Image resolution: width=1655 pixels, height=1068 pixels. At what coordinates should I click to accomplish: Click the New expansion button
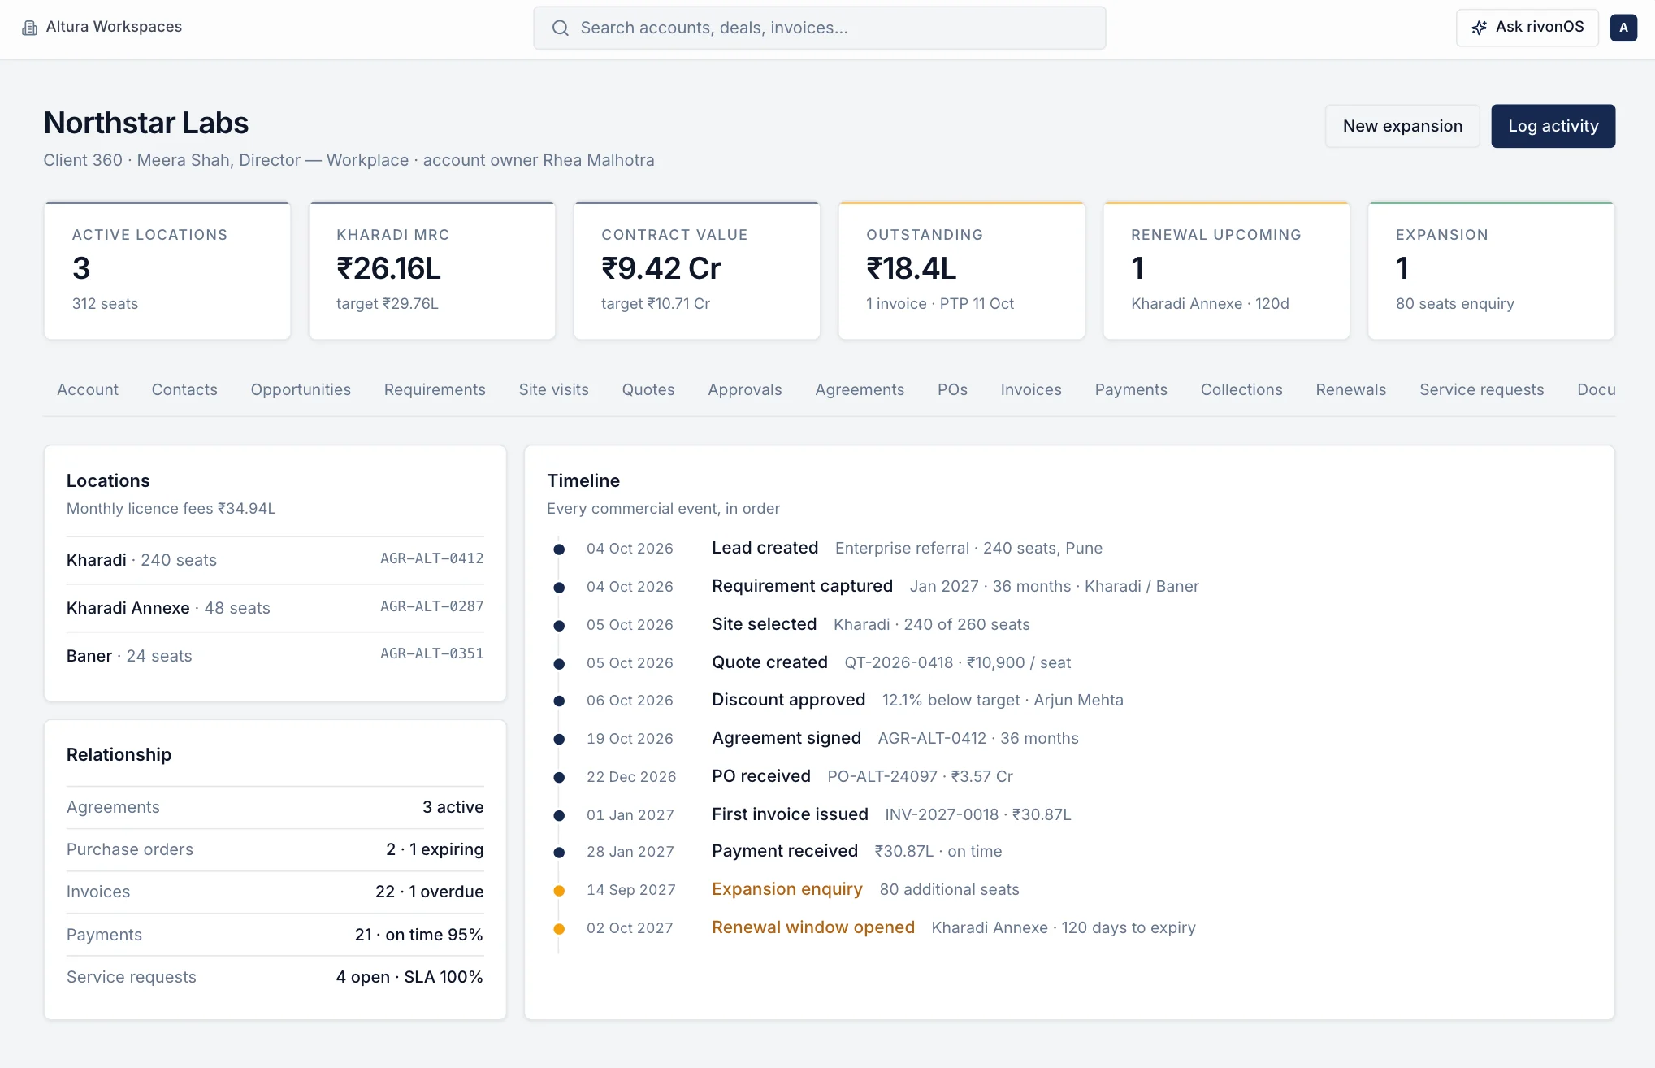tap(1402, 126)
